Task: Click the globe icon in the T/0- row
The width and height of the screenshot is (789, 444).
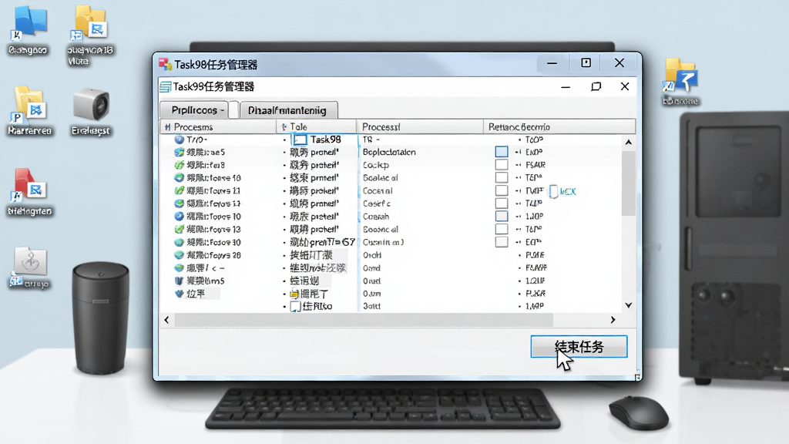Action: [x=179, y=140]
